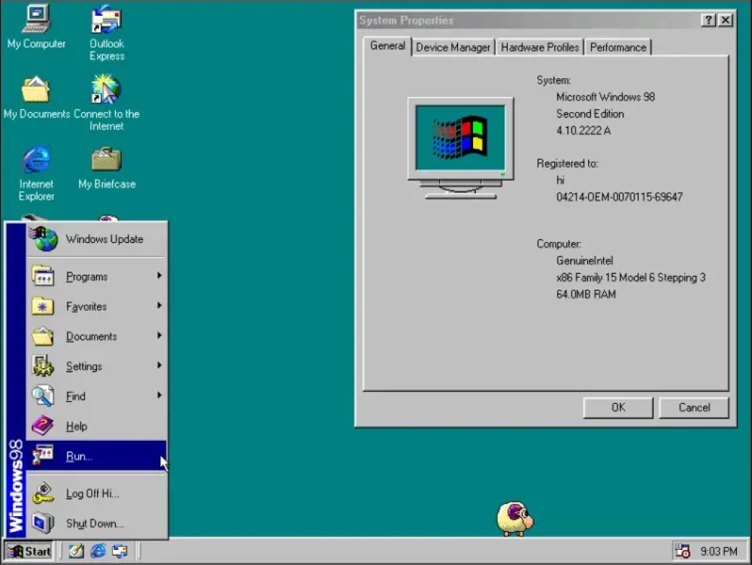
Task: Start the Connect to the Internet wizard
Action: (x=105, y=90)
